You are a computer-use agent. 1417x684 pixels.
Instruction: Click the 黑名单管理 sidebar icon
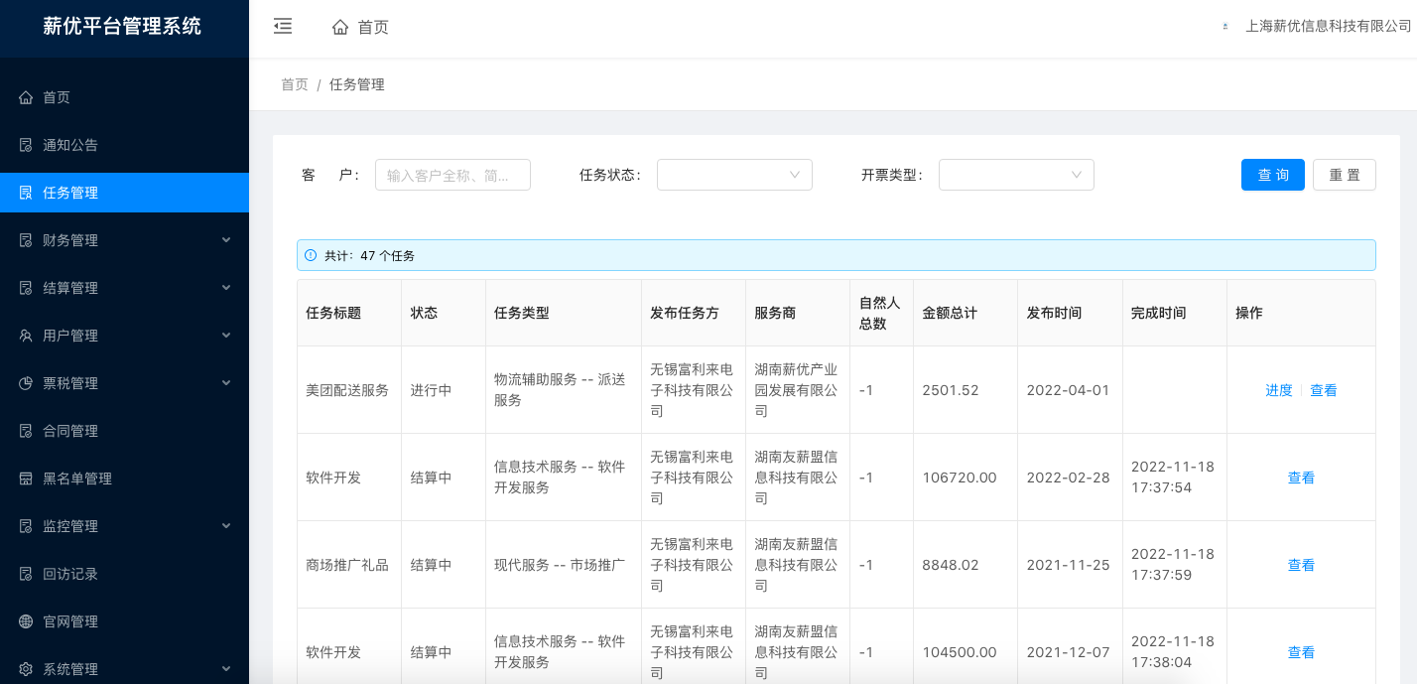pyautogui.click(x=26, y=479)
